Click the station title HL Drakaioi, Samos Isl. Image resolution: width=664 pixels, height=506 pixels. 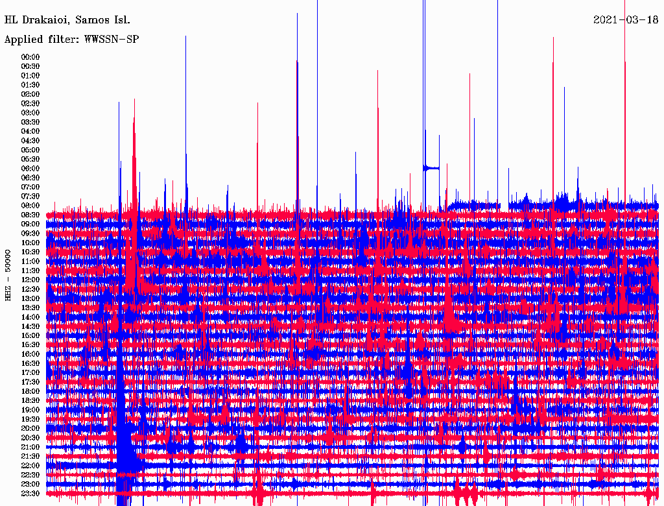pos(67,20)
